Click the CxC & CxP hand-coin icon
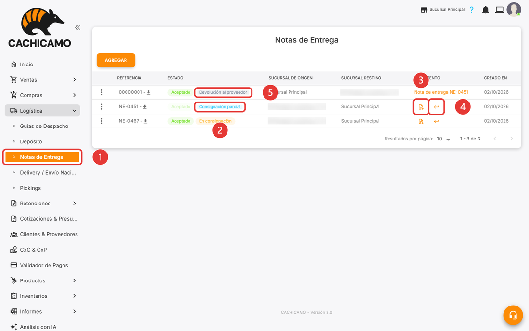 click(13, 250)
